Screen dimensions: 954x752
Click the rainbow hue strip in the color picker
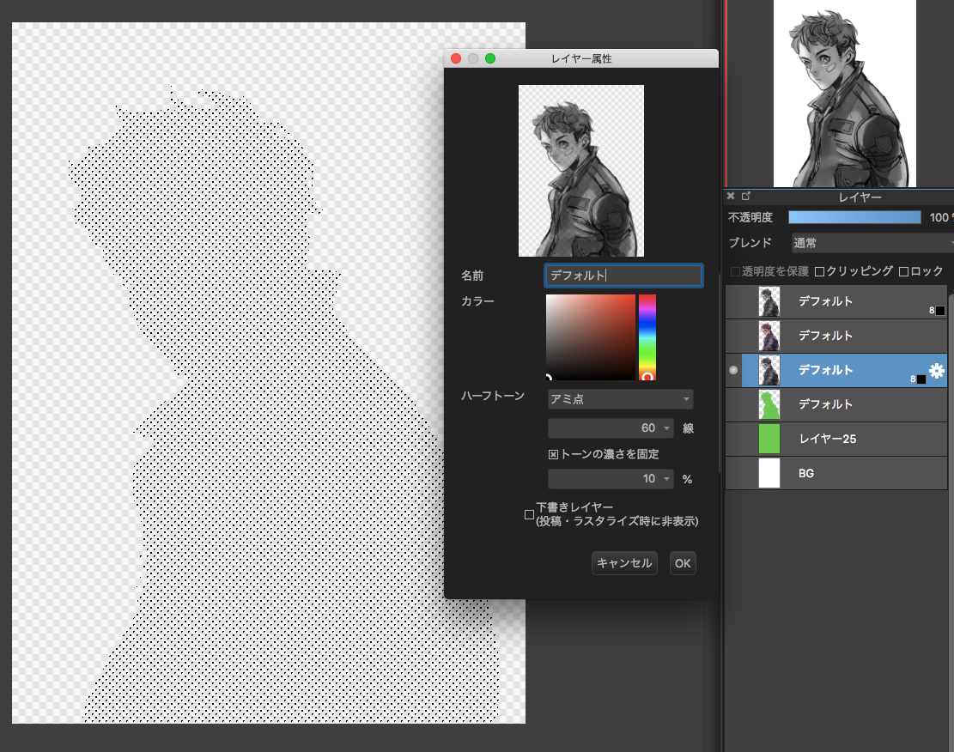(647, 335)
